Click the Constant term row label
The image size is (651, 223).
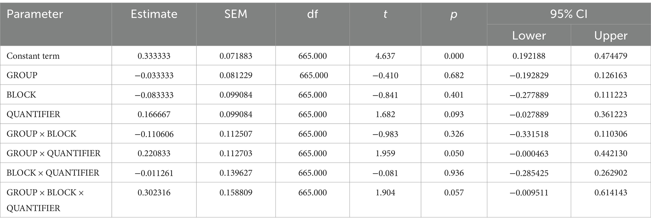pyautogui.click(x=33, y=56)
